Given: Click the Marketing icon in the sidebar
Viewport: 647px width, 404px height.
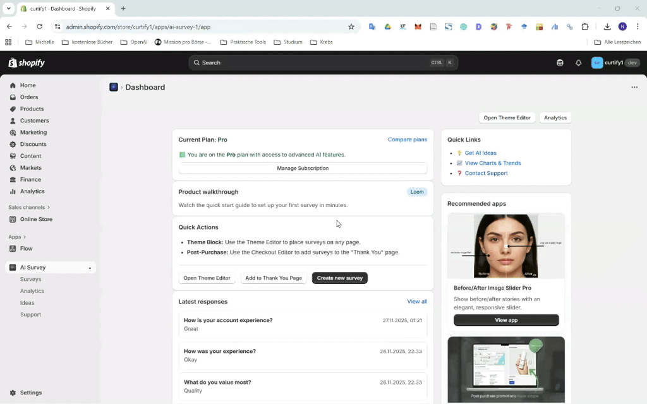Looking at the screenshot, I should coord(14,132).
